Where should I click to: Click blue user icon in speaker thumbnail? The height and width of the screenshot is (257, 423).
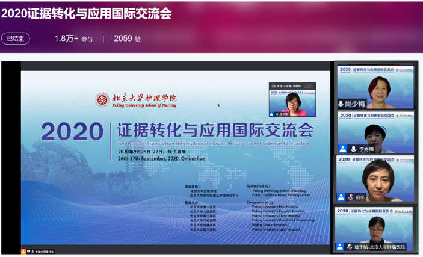tap(271, 114)
